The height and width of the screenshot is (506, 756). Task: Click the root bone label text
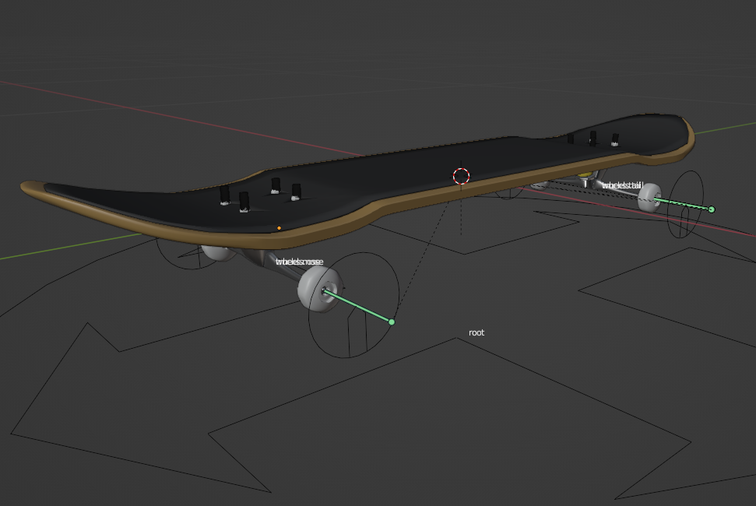(476, 332)
